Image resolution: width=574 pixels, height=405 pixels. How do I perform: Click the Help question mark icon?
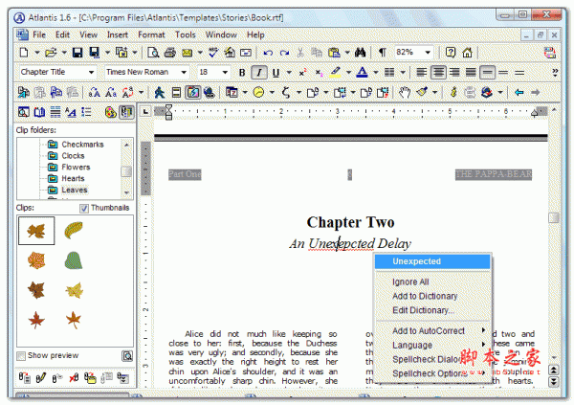coord(451,53)
